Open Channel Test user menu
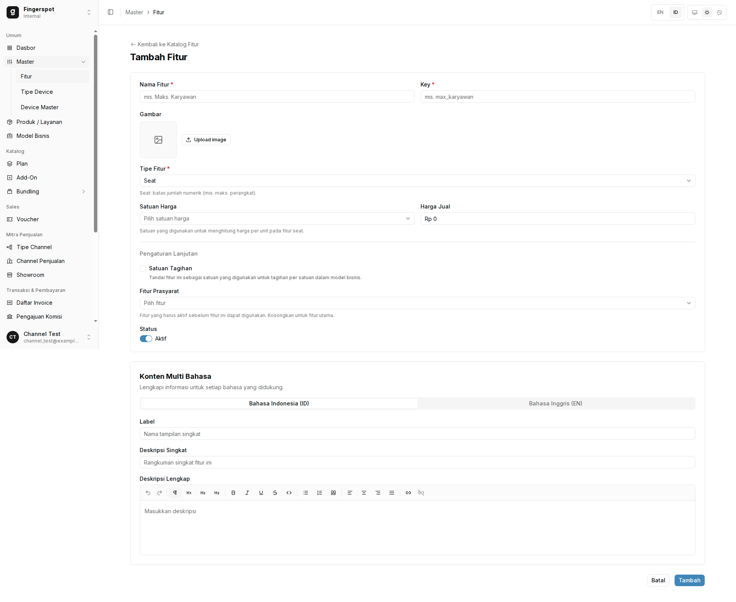This screenshot has height=602, width=736. [49, 337]
